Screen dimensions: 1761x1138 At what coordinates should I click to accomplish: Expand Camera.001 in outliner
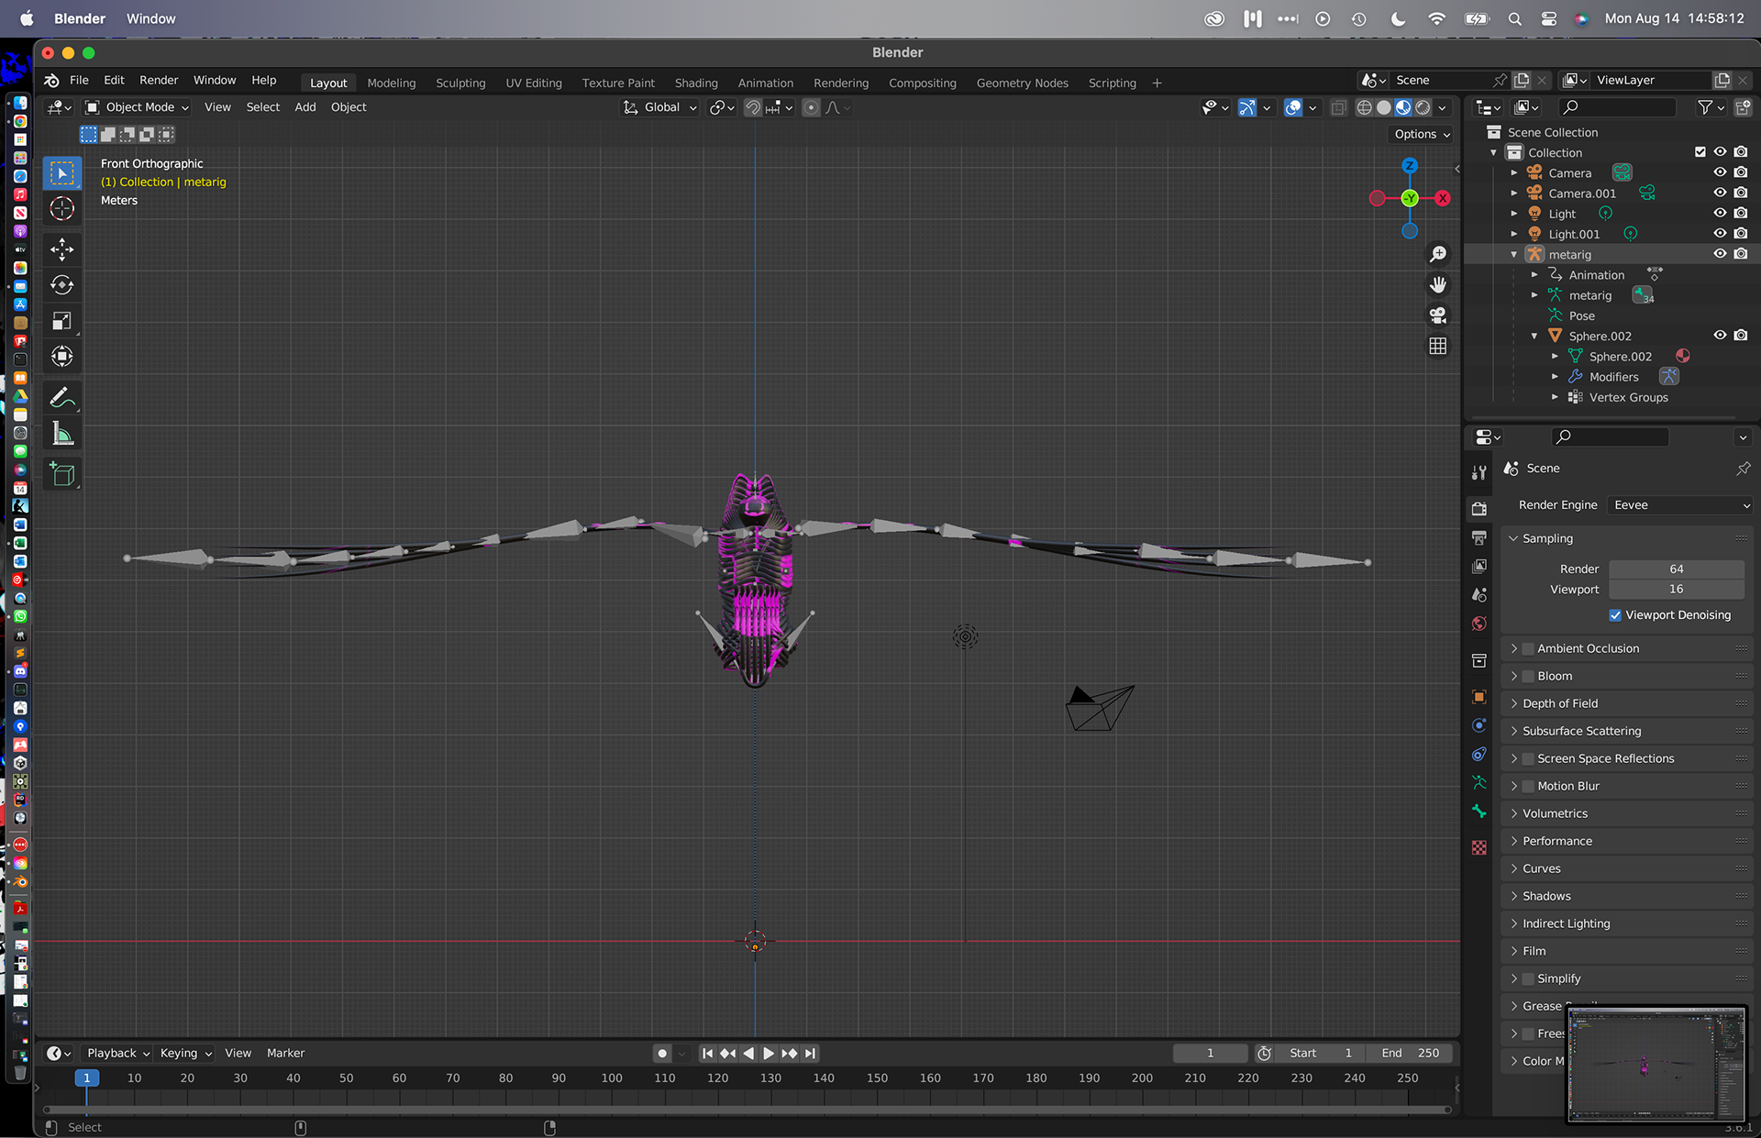tap(1513, 193)
